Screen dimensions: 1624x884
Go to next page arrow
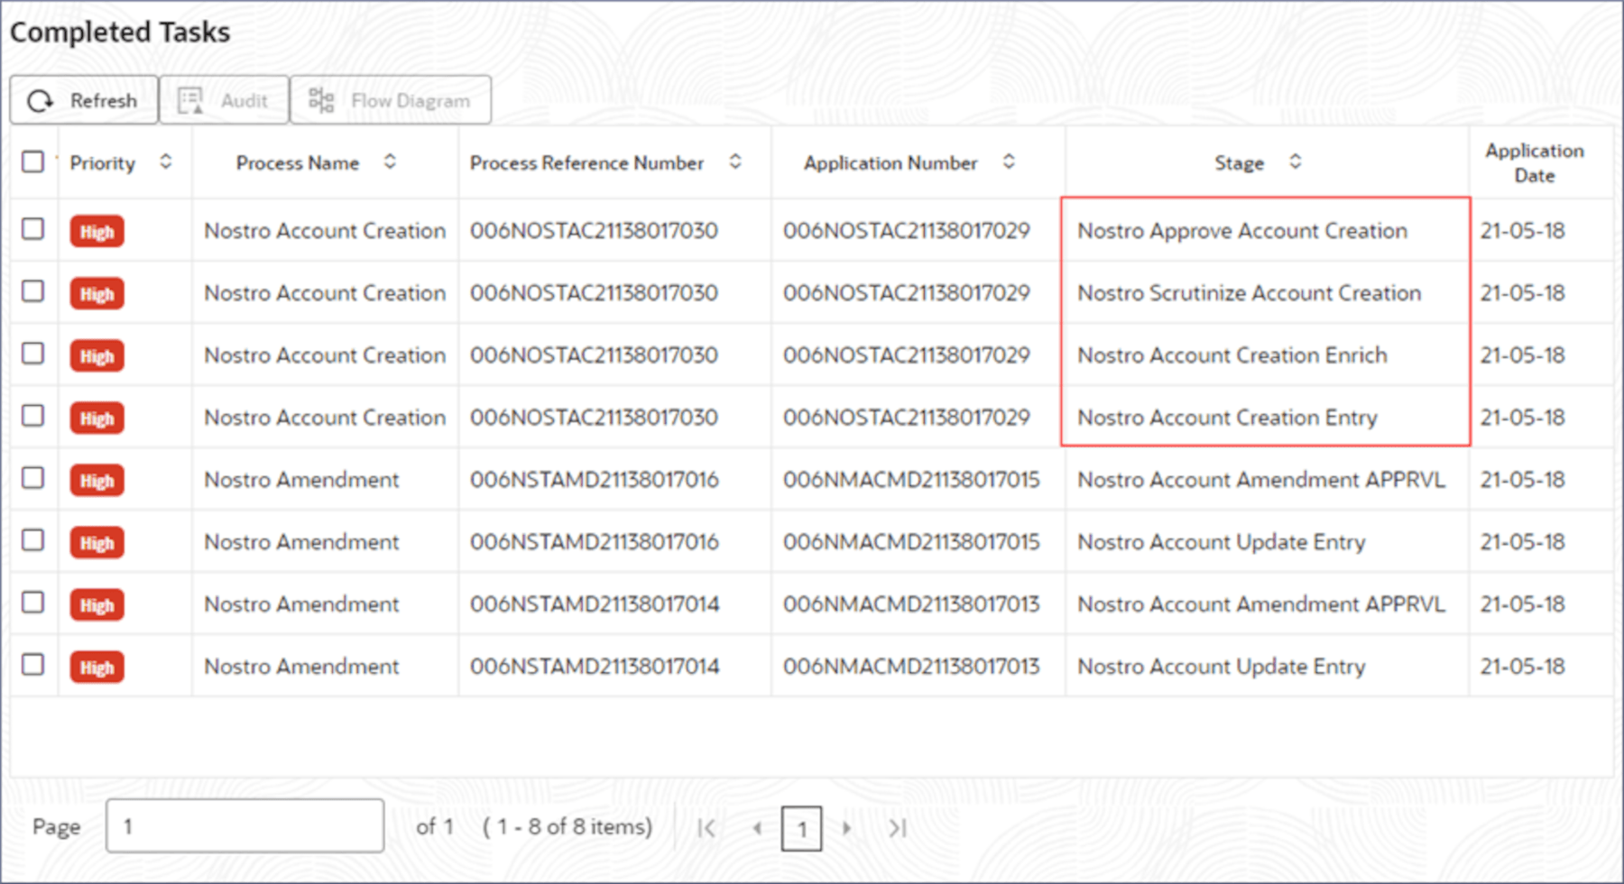846,828
